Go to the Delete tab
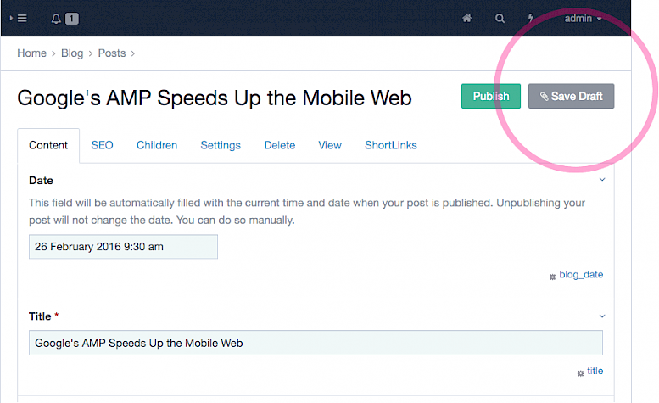Viewport: 659px width, 403px height. coord(279,145)
